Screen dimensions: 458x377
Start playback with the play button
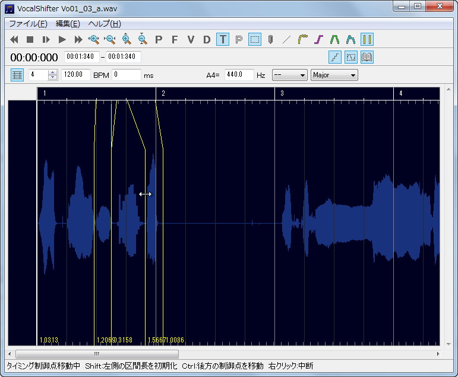pyautogui.click(x=62, y=39)
